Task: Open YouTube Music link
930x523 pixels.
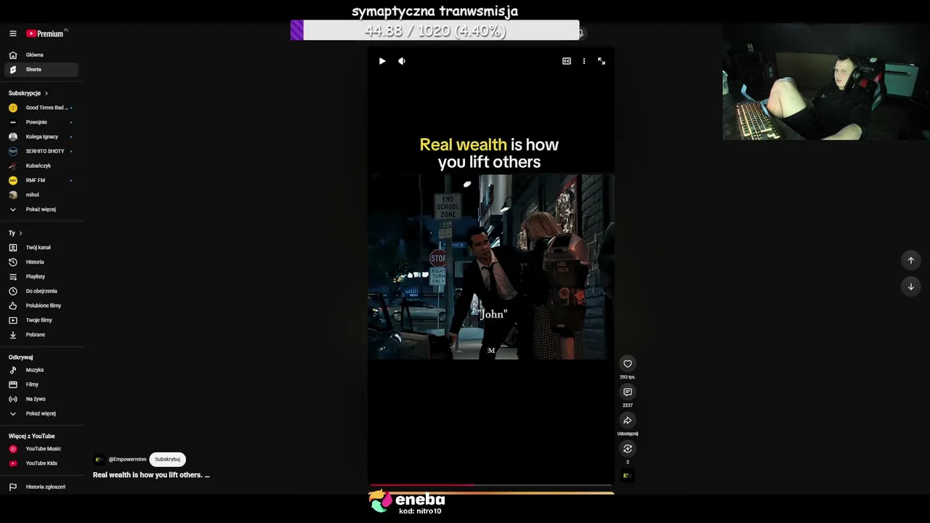Action: (41, 449)
